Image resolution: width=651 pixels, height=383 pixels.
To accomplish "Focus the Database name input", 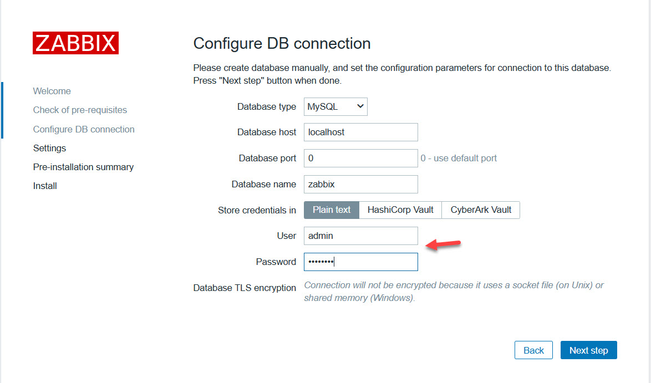I will tap(360, 184).
